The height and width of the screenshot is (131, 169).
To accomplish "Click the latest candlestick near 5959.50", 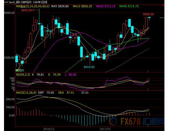I will tap(149, 18).
